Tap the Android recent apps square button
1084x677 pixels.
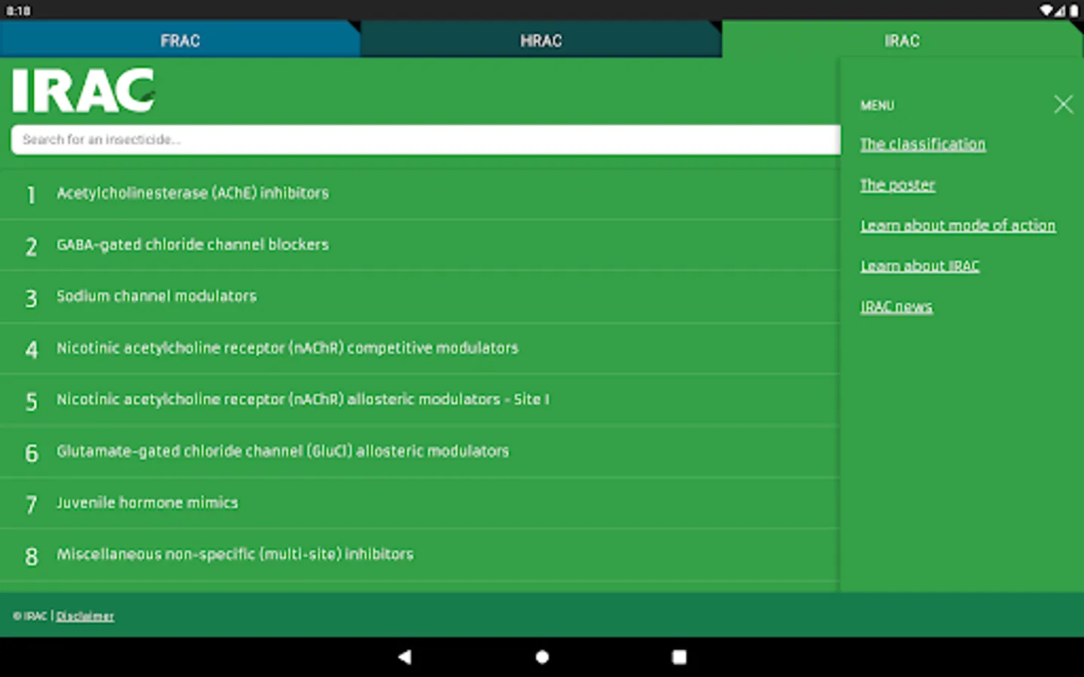pos(679,657)
